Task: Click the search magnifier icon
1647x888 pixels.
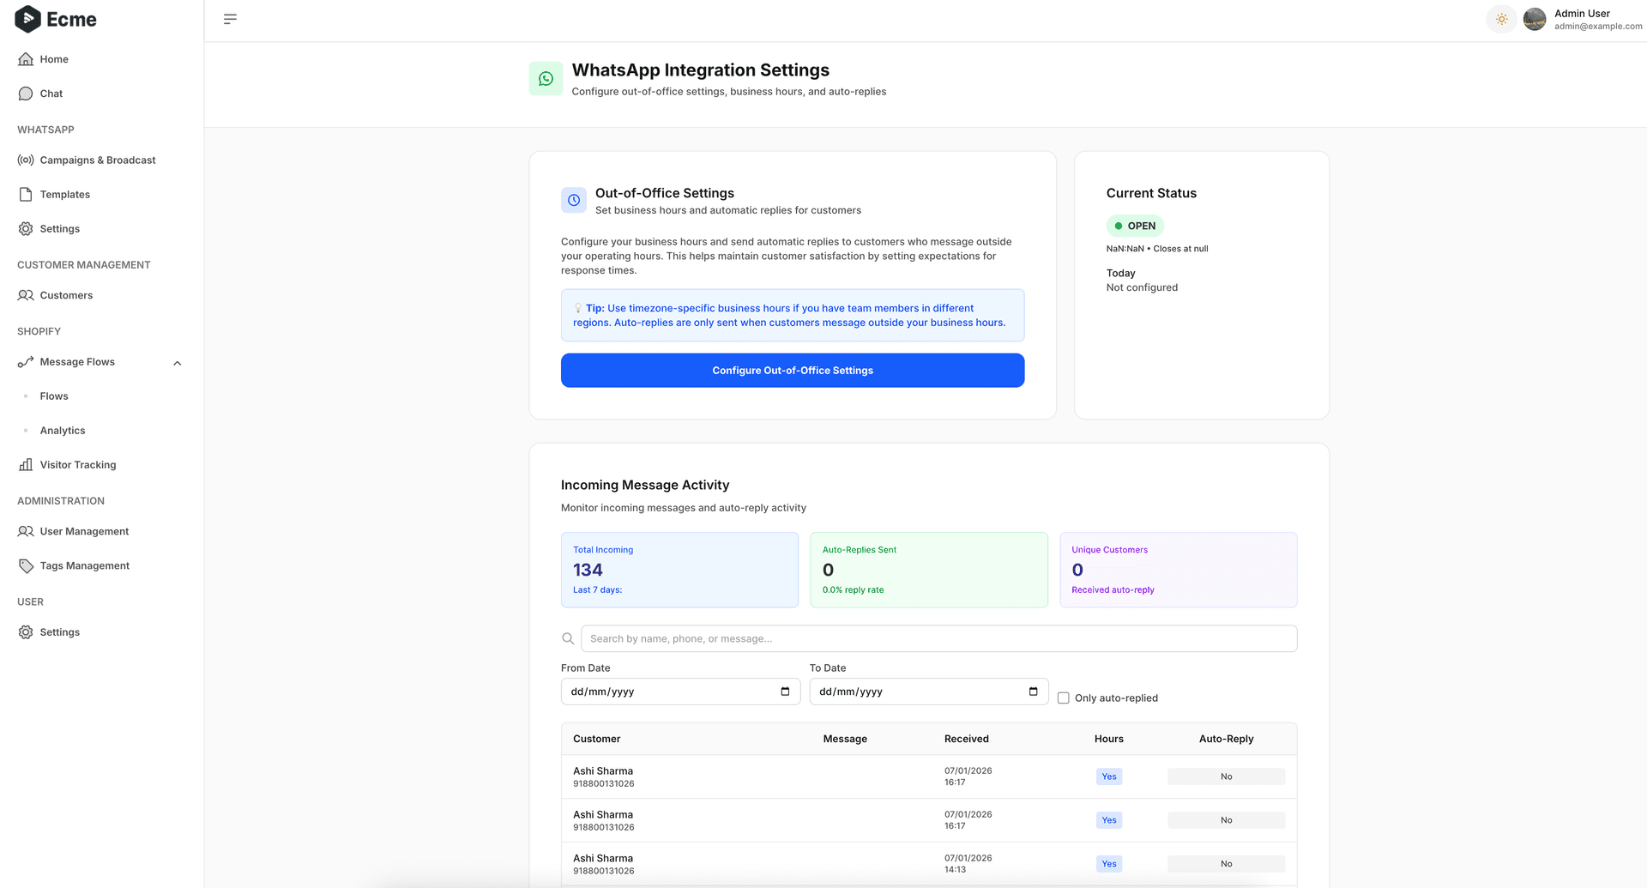Action: coord(568,638)
